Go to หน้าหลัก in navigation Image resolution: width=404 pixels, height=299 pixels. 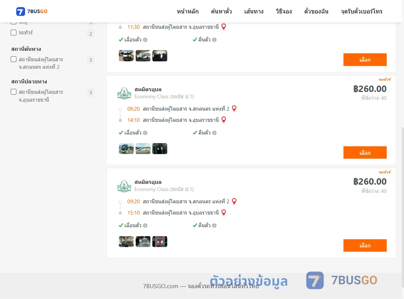(187, 11)
